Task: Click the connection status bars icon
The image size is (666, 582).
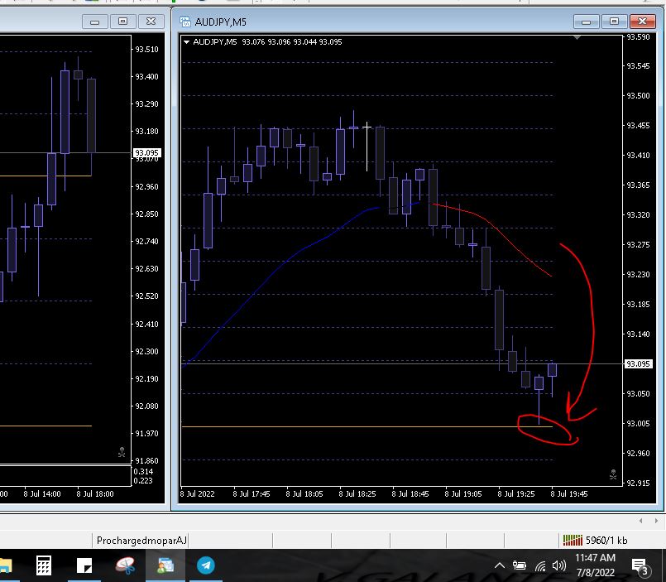Action: pos(573,541)
